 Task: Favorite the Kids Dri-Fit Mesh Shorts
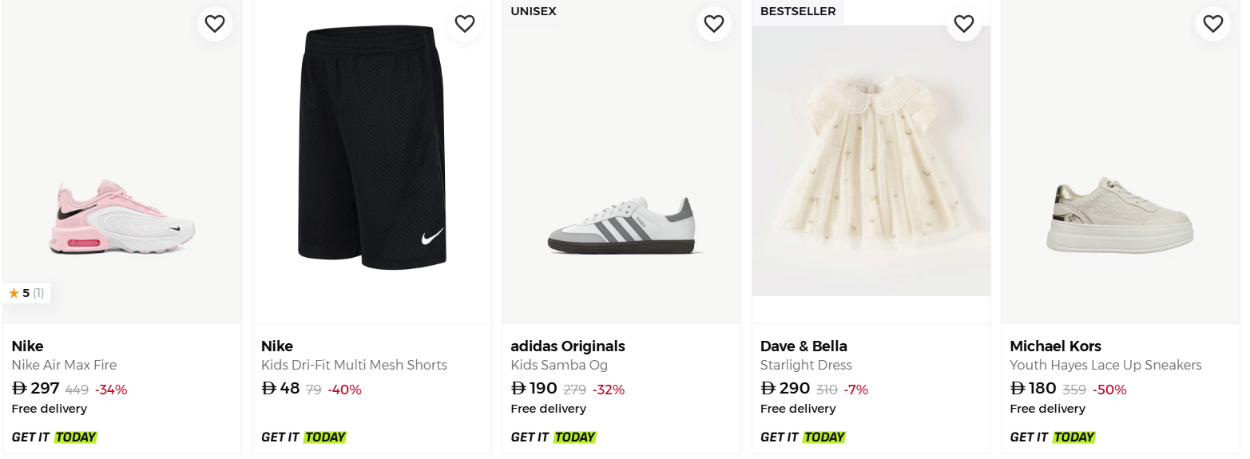pos(465,24)
